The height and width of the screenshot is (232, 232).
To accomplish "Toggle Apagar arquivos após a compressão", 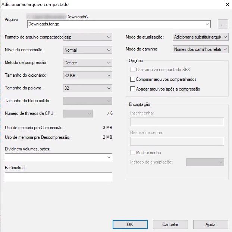I will (132, 89).
